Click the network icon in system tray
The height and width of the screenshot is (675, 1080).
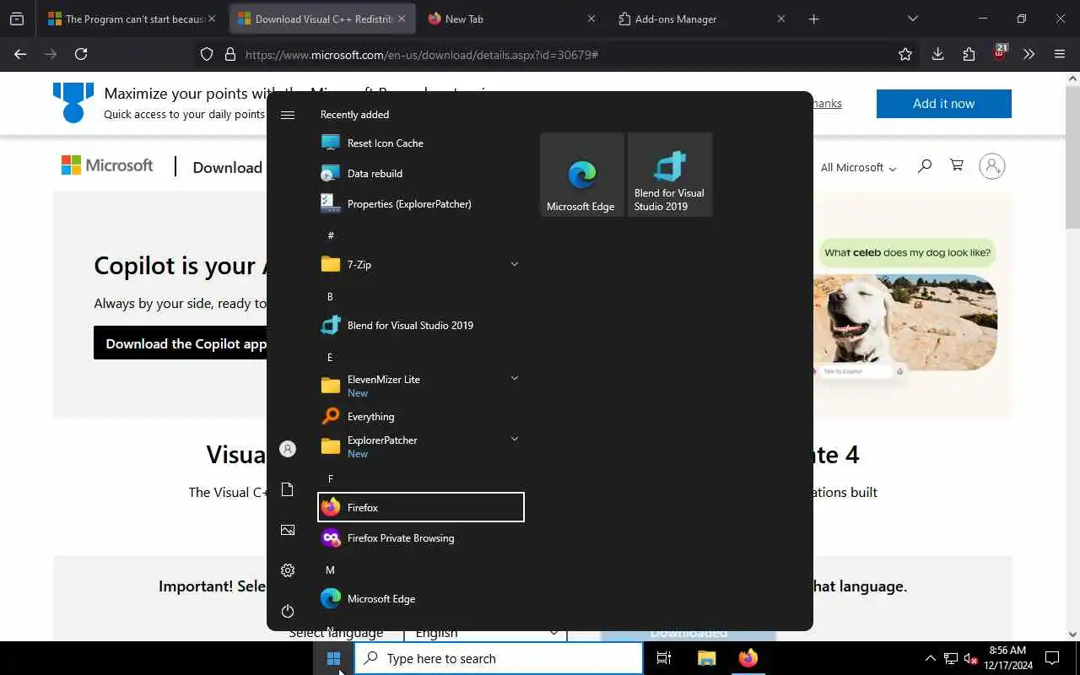(951, 658)
